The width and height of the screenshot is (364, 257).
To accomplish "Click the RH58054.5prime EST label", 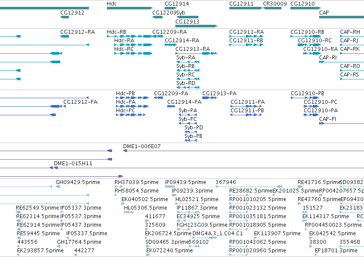I will click(136, 191).
